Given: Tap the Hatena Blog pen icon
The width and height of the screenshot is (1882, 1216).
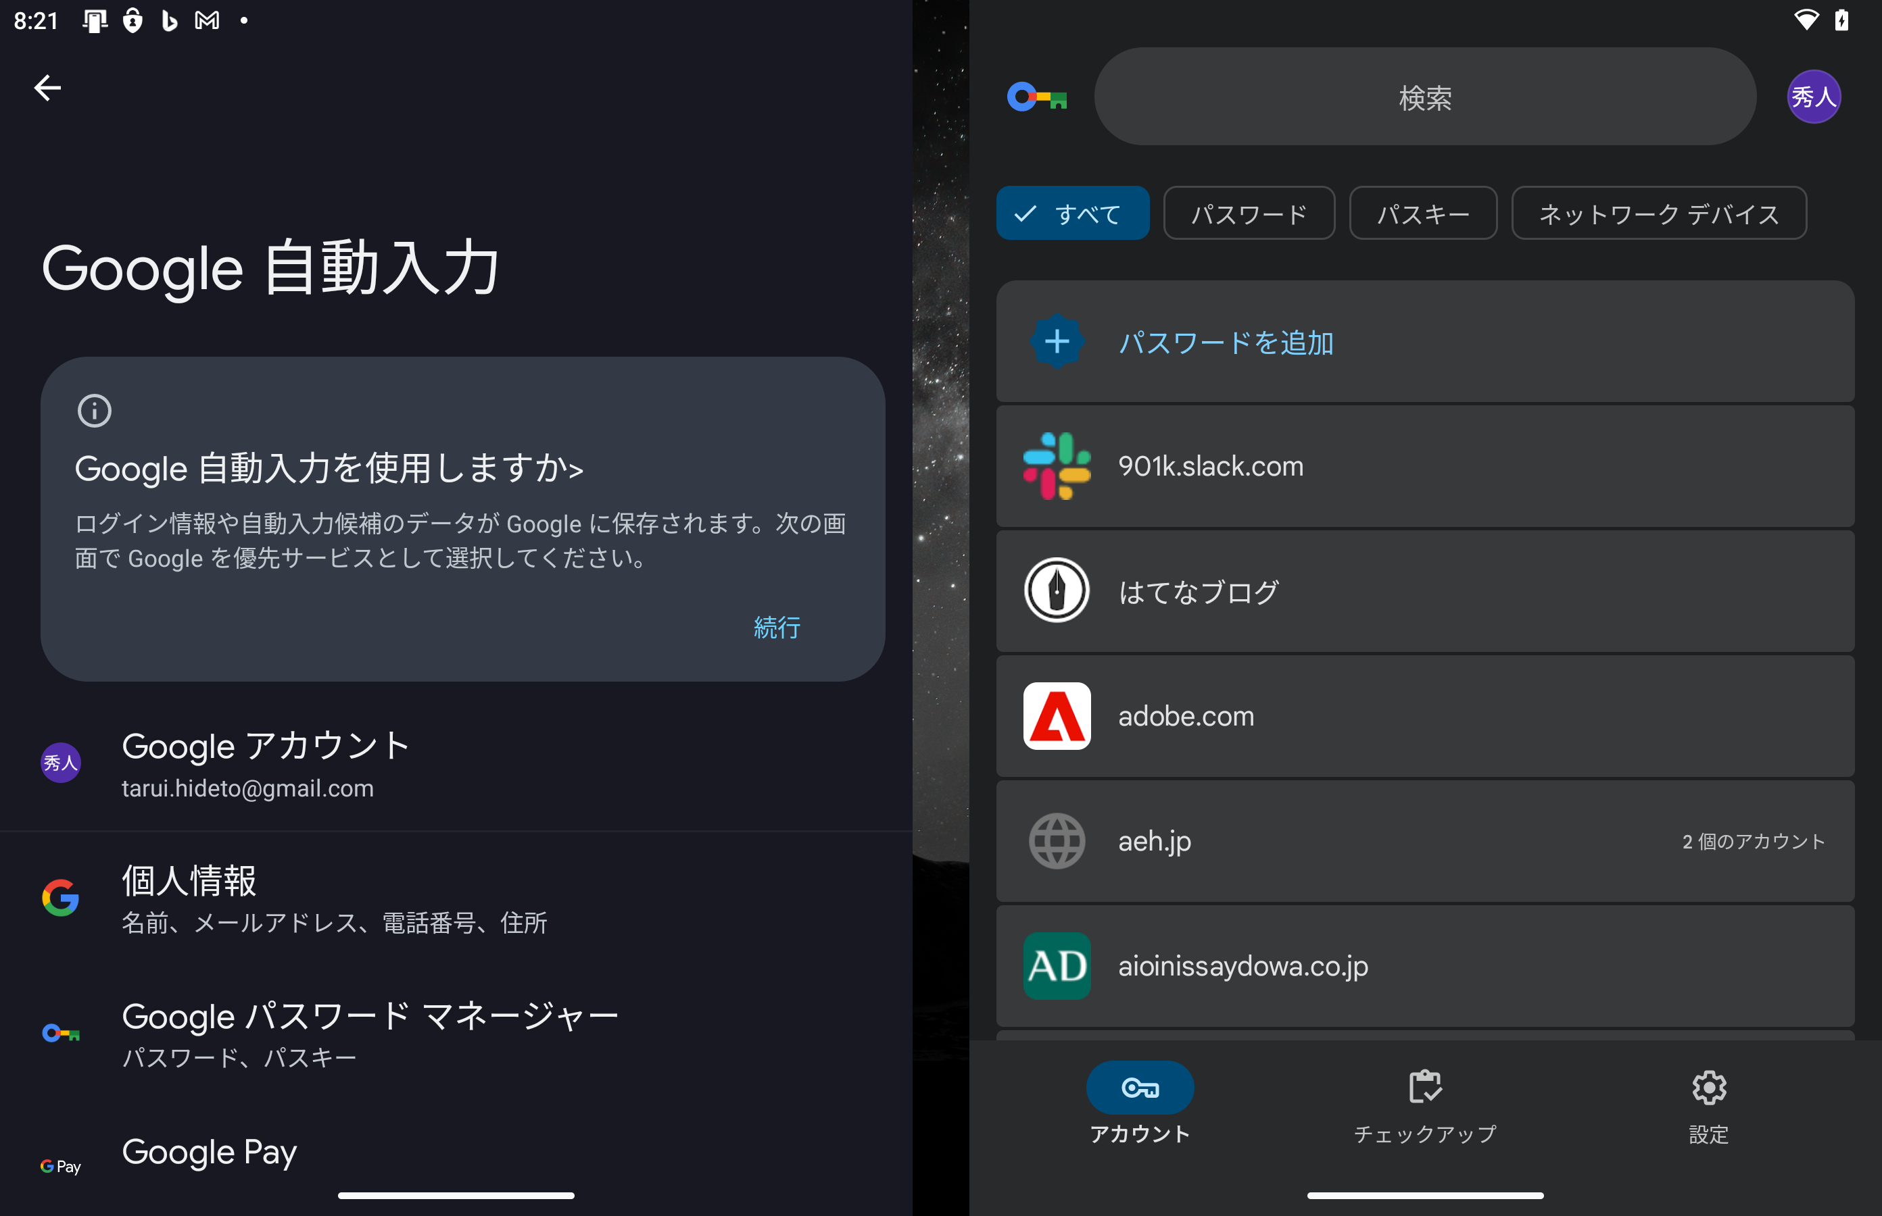Looking at the screenshot, I should coord(1057,590).
